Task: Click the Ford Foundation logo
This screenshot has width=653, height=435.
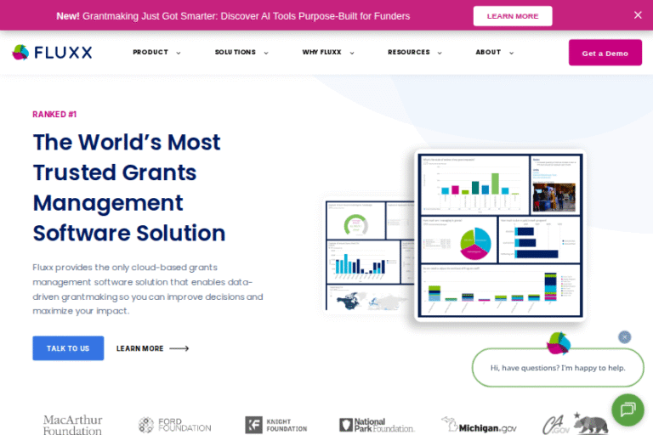Action: pyautogui.click(x=174, y=425)
